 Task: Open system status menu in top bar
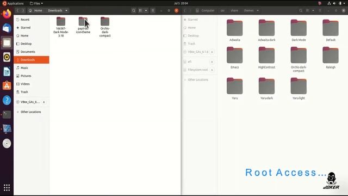[x=337, y=3]
